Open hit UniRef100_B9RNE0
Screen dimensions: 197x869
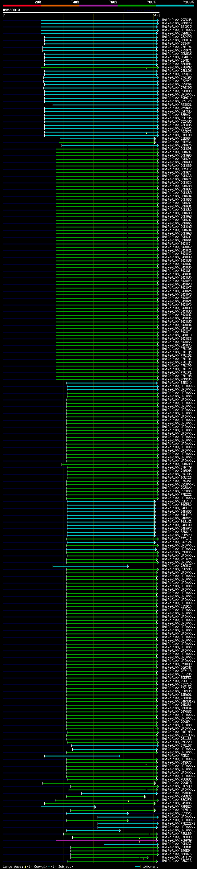[177, 33]
